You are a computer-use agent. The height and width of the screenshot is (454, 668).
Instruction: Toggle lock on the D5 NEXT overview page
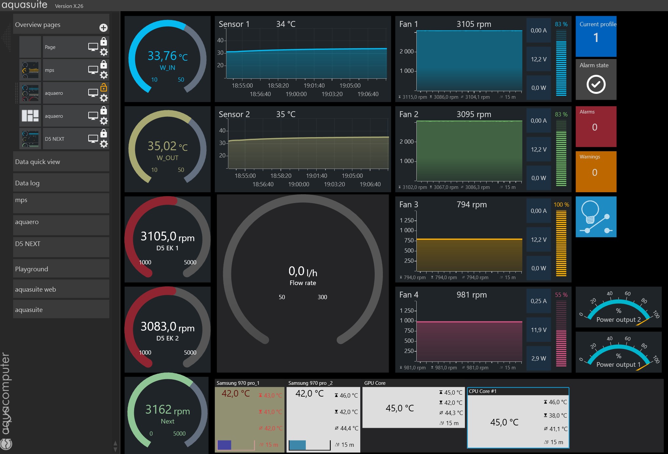(x=104, y=133)
